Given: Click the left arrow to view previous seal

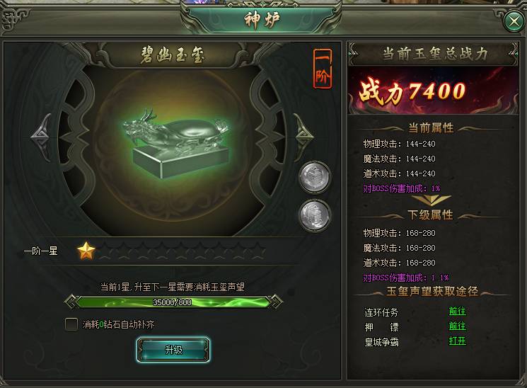Looking at the screenshot, I should point(41,136).
